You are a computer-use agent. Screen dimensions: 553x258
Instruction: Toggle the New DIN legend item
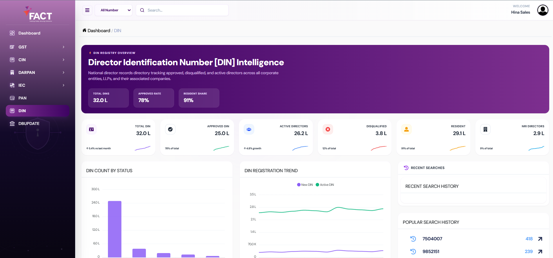coord(305,185)
